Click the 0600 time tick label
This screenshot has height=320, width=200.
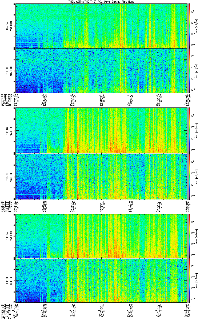187,316
